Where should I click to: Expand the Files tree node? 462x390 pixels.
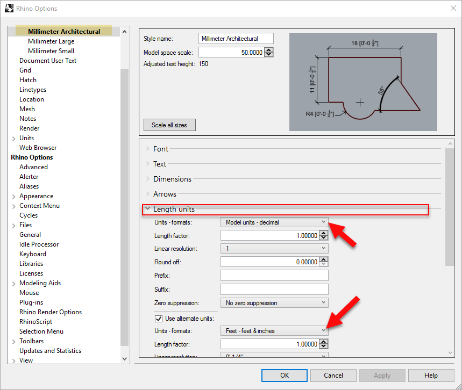pos(13,226)
